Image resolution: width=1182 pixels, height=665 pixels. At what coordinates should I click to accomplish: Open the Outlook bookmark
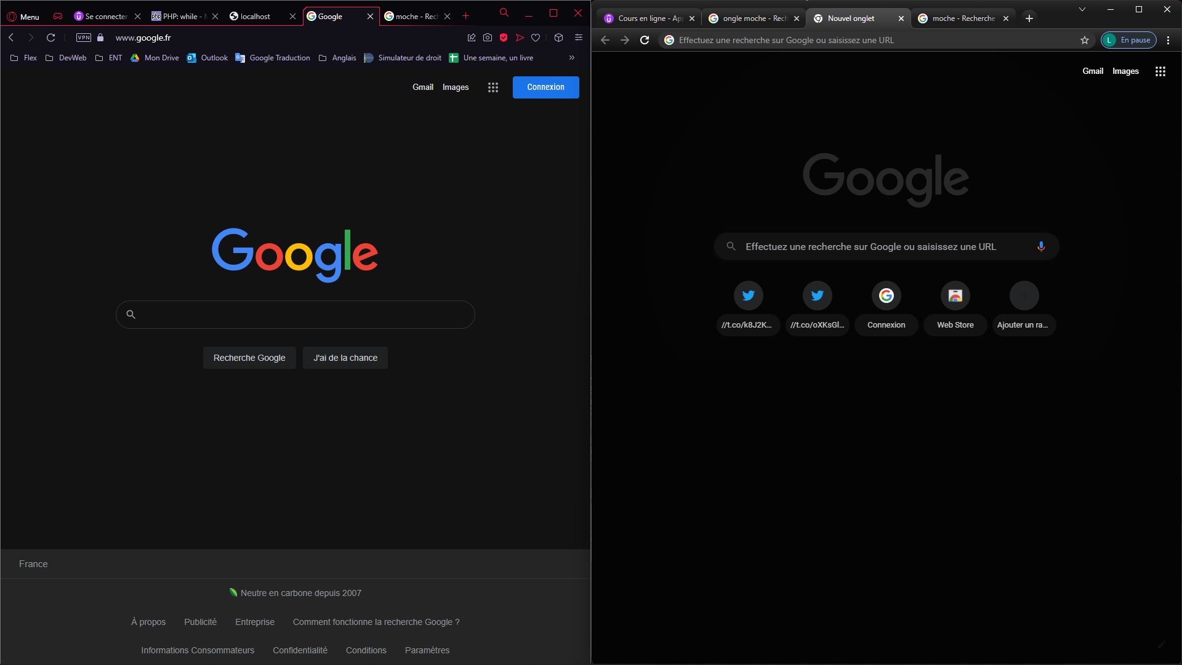click(x=207, y=58)
